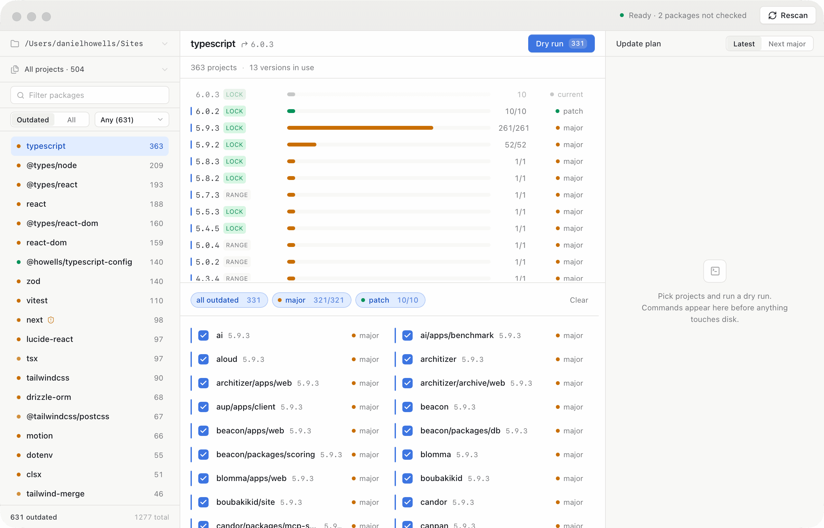Screen dimensions: 824x528
Task: Select the Latest update plan tab
Action: 744,44
